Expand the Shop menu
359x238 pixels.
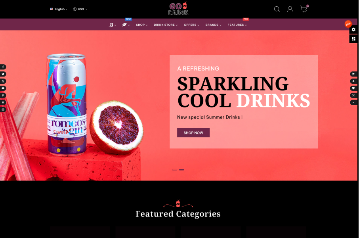click(x=142, y=25)
